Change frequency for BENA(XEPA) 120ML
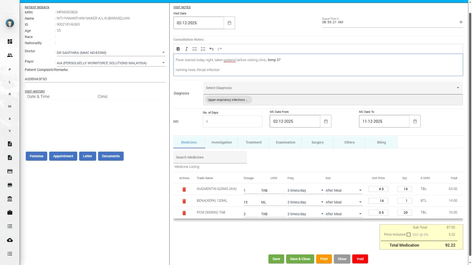The width and height of the screenshot is (472, 265). tap(305, 202)
